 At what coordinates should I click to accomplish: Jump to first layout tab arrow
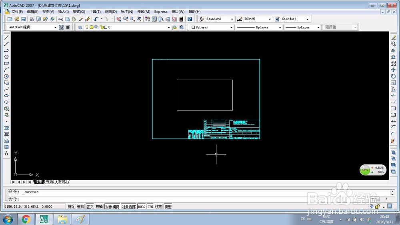pos(13,182)
